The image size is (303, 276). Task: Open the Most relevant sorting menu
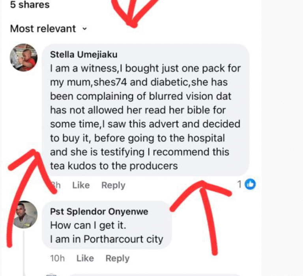point(43,29)
